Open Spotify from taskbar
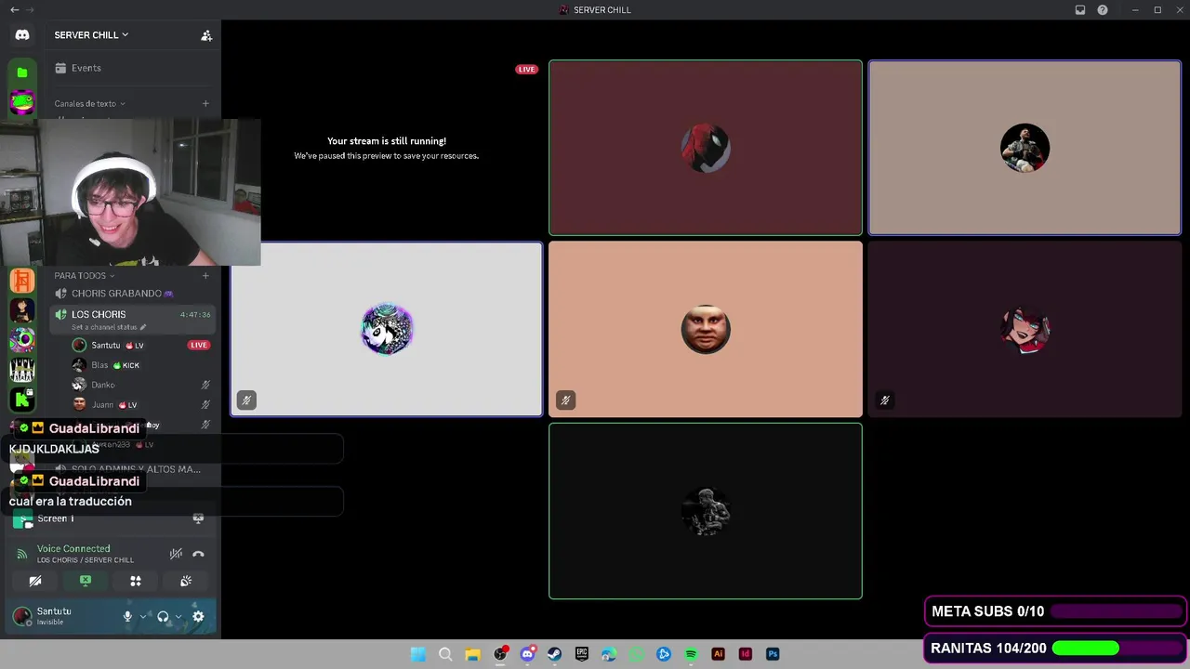This screenshot has height=669, width=1190. (x=691, y=654)
